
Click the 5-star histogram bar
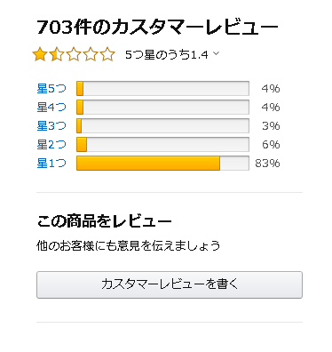point(162,89)
